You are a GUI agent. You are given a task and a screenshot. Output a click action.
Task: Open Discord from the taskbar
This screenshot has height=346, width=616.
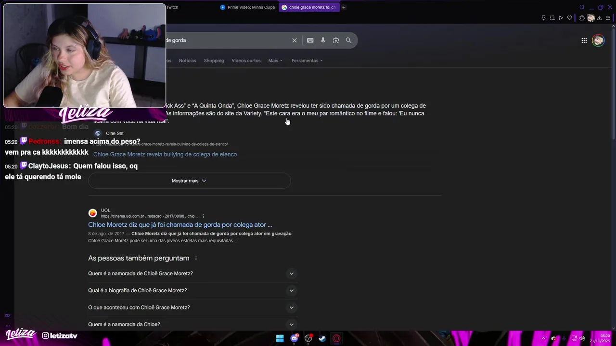tap(294, 338)
